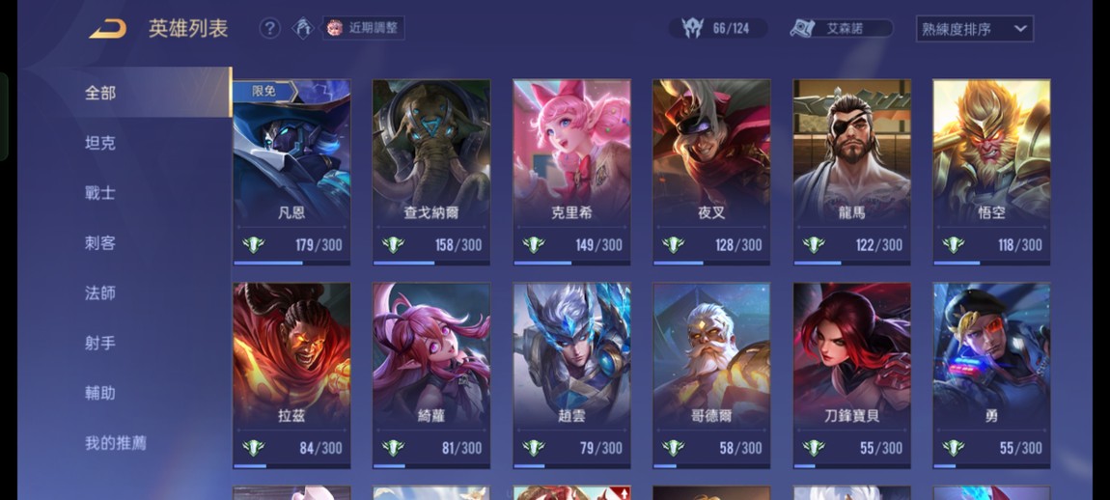Switch to the 刺客 category tab
The width and height of the screenshot is (1110, 500).
click(x=99, y=243)
